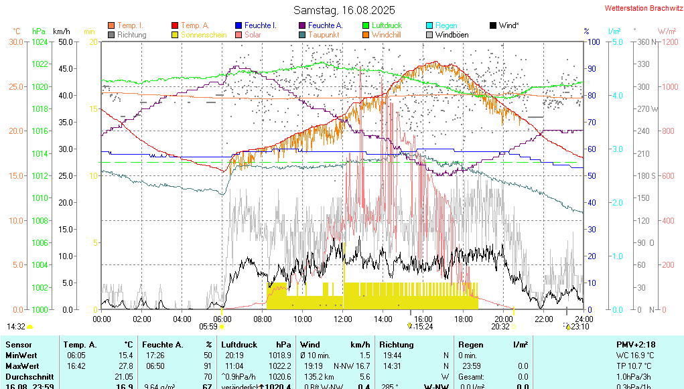Select the Windböen legend label
Viewport: 684px width, 389px height.
pyautogui.click(x=453, y=35)
